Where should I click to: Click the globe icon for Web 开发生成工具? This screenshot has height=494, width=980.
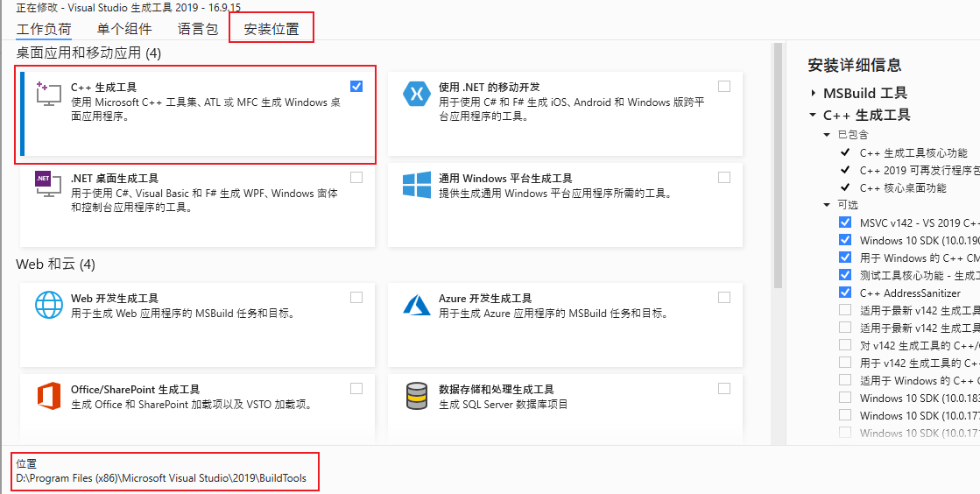[x=49, y=305]
